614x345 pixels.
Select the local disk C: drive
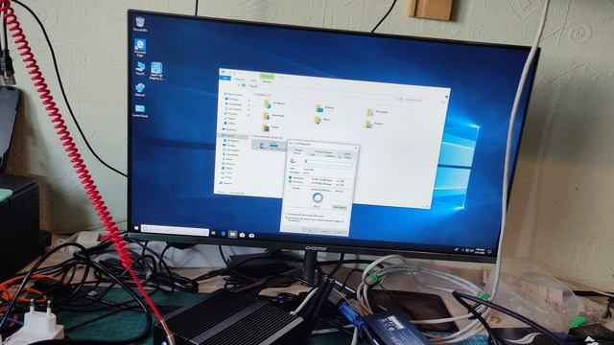[x=270, y=146]
